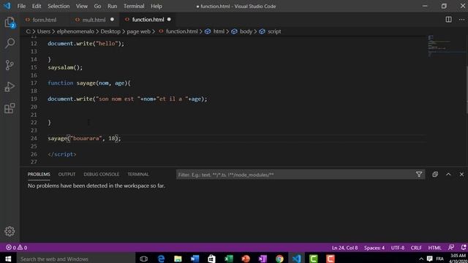468x263 pixels.
Task: Open the Run menu
Action: click(x=112, y=6)
